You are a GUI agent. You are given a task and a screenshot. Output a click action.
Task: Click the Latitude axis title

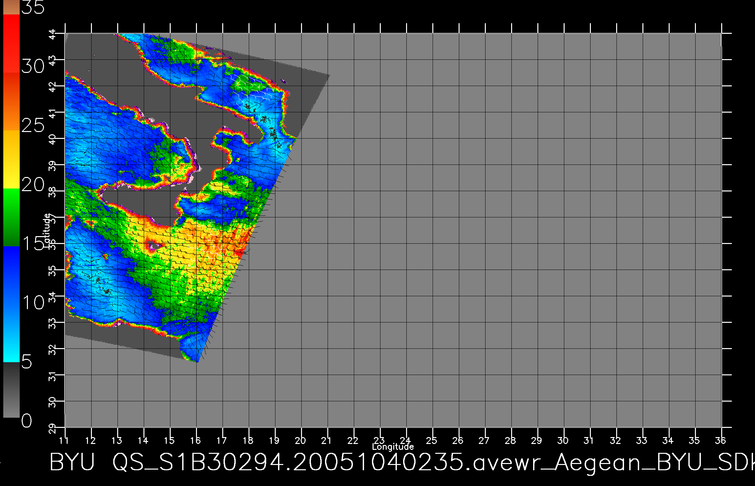coord(47,230)
